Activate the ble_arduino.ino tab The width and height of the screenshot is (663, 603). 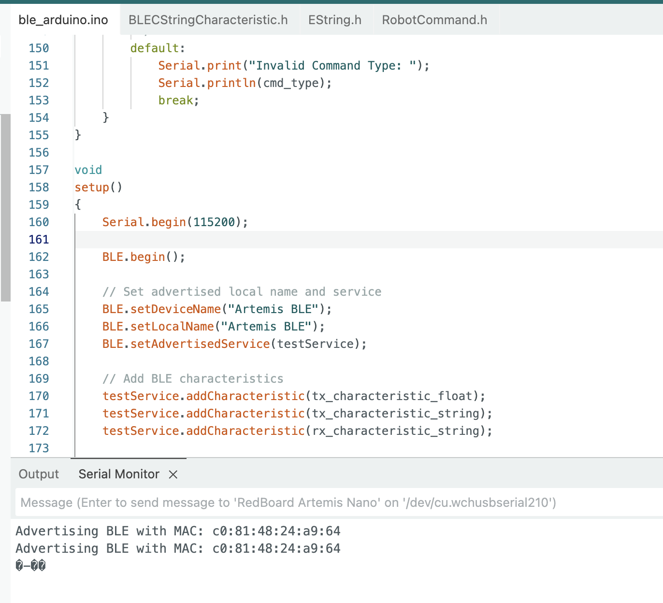point(63,20)
